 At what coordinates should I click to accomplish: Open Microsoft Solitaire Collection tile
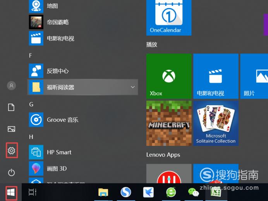pos(216,123)
